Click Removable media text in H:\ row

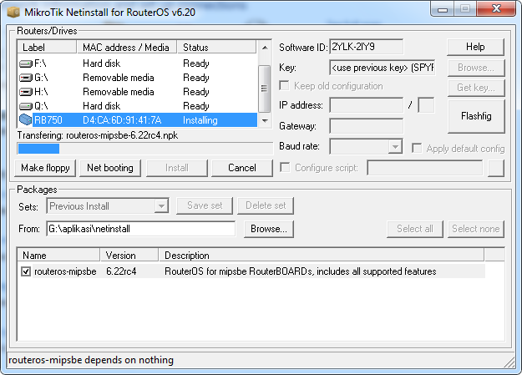tap(119, 92)
